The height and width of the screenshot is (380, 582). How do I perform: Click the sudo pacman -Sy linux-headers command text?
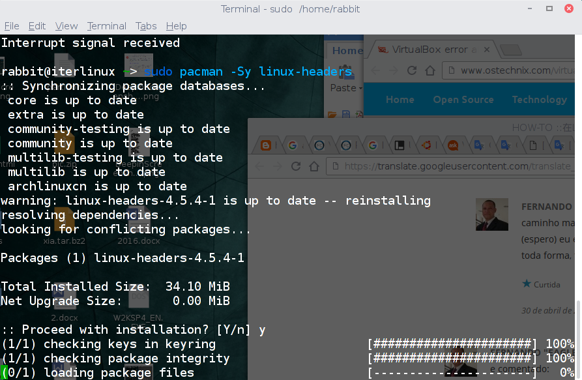click(248, 71)
